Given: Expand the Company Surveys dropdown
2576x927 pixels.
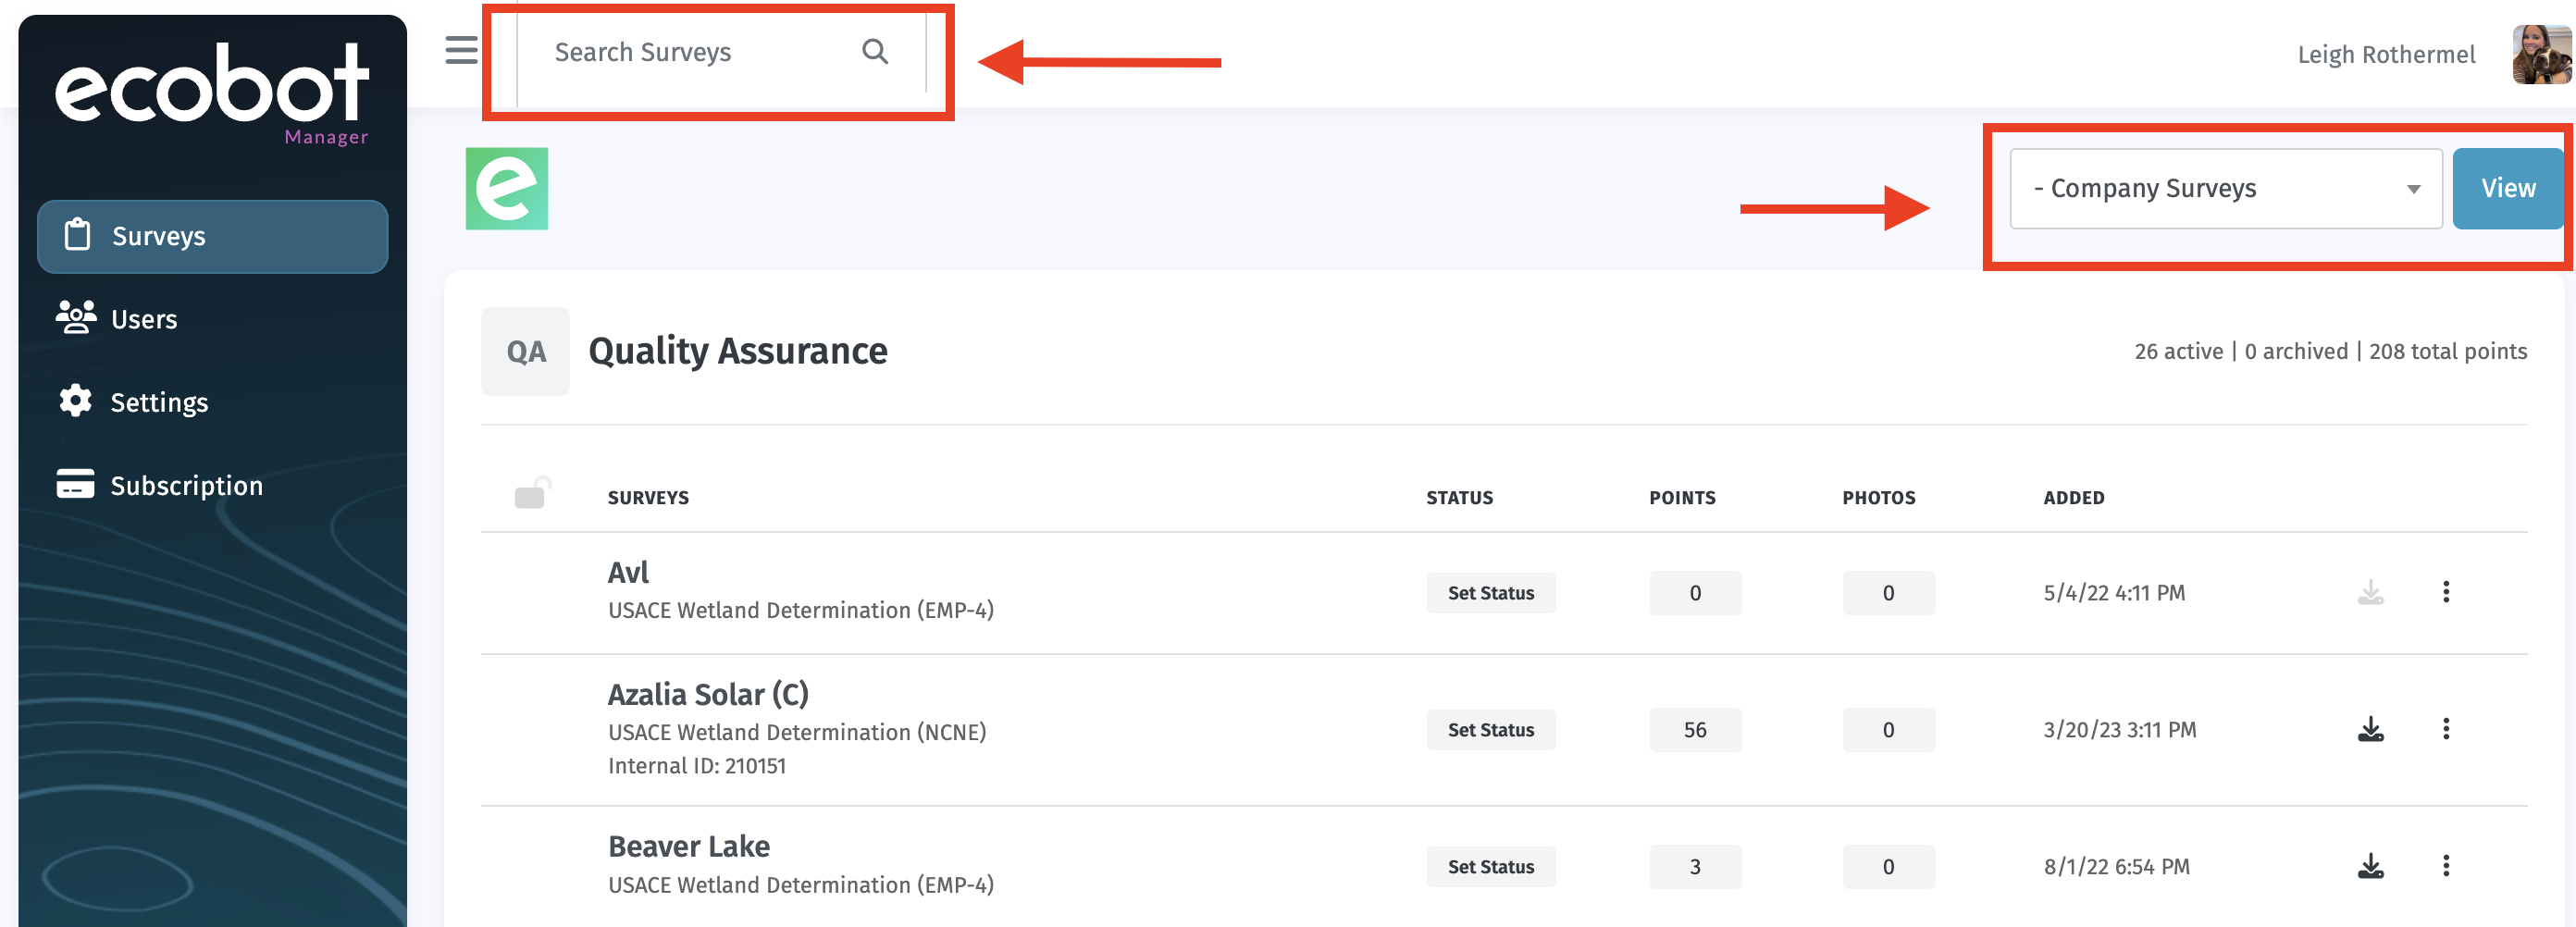Looking at the screenshot, I should pos(2225,189).
